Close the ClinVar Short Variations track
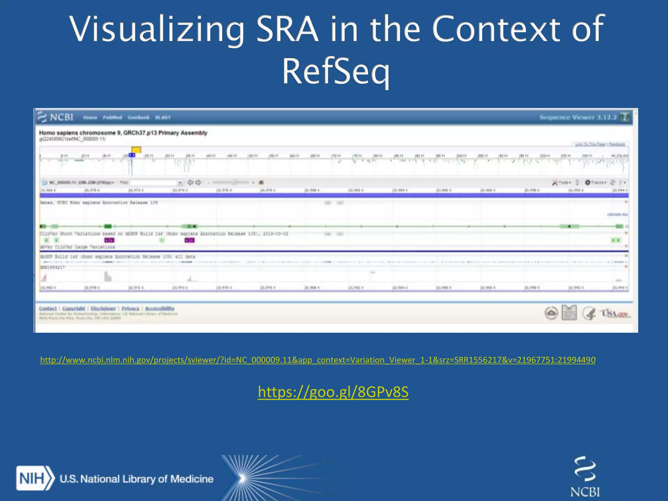The width and height of the screenshot is (668, 501). (x=626, y=233)
